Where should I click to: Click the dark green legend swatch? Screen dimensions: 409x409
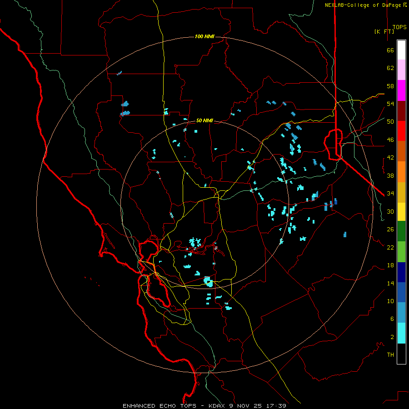click(401, 231)
